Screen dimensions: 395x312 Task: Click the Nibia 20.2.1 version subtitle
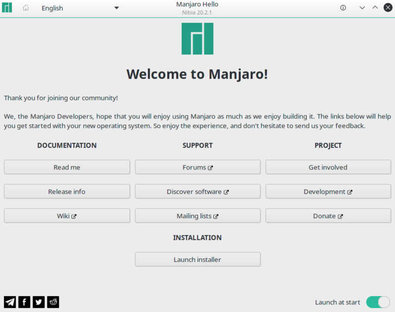tap(197, 12)
